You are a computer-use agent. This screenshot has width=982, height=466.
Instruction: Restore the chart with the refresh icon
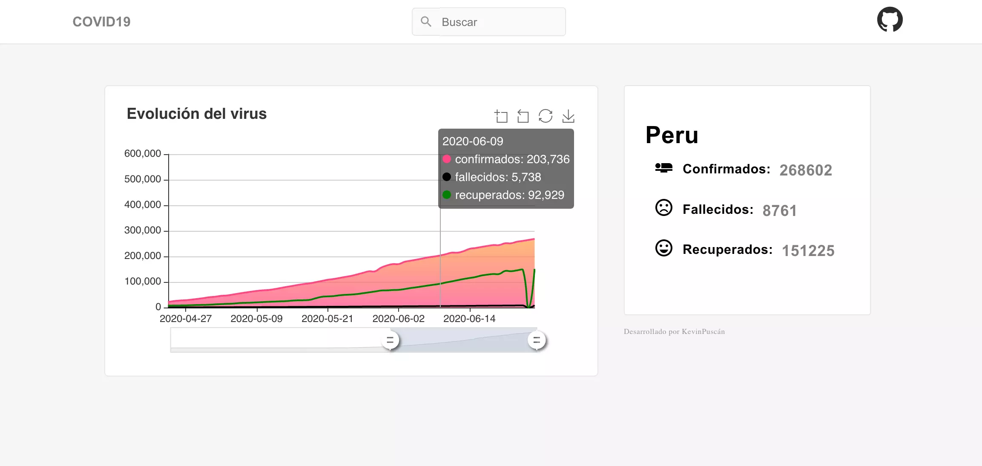[546, 116]
